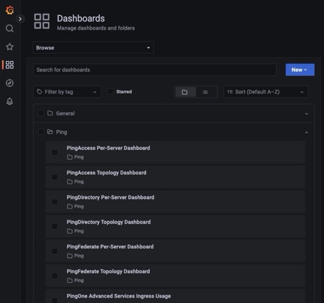Collapse the Ping folder chevron
This screenshot has height=303, width=324.
(306, 132)
